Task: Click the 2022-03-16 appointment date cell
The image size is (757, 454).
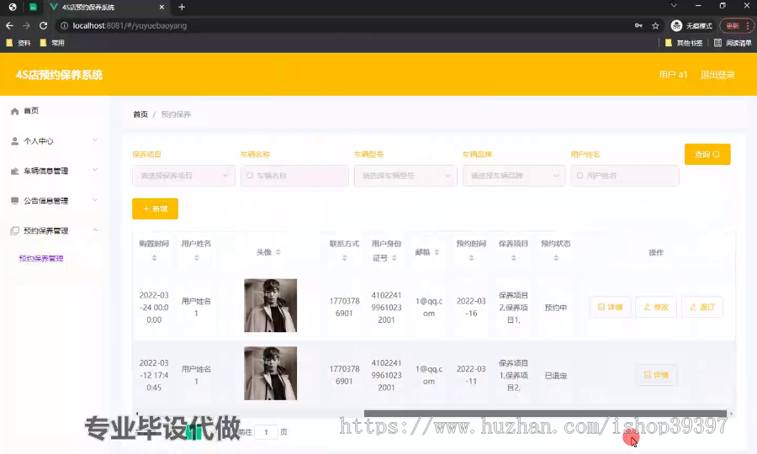Action: pyautogui.click(x=471, y=308)
